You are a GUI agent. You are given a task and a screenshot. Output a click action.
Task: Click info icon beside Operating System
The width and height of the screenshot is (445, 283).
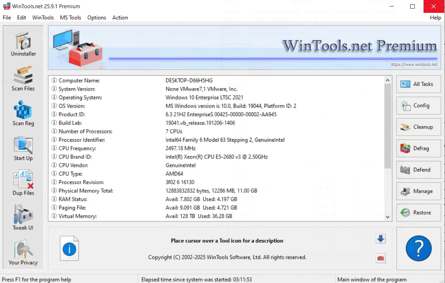point(54,97)
